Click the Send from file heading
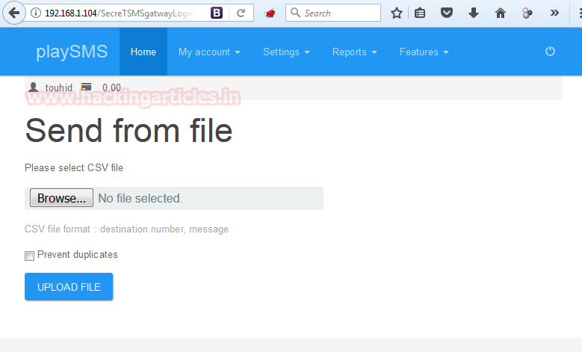 (129, 130)
